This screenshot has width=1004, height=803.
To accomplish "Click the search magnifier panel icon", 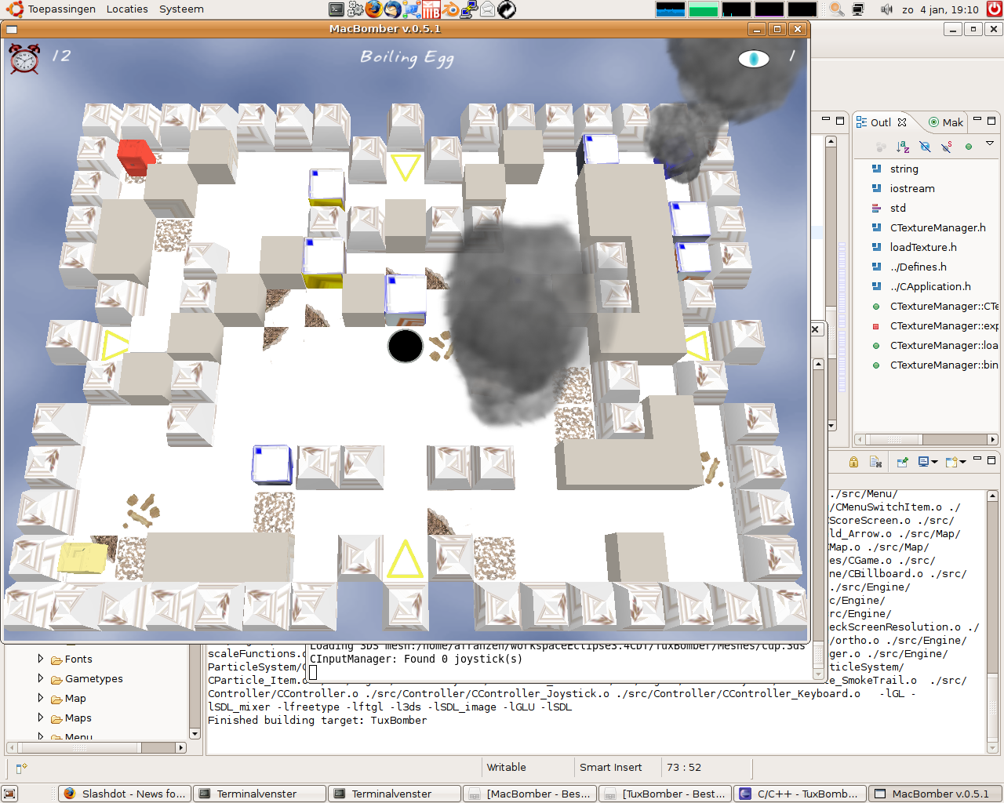I will (x=837, y=9).
